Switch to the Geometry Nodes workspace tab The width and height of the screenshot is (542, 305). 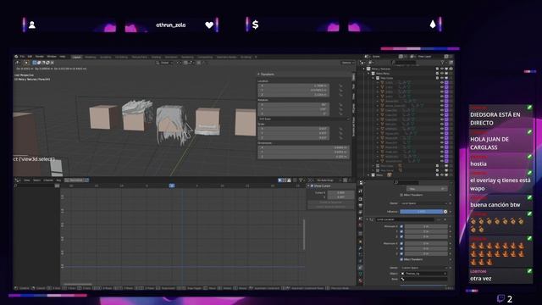click(x=226, y=57)
